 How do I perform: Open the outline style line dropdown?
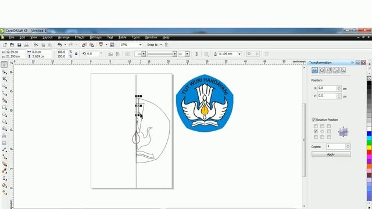point(174,54)
